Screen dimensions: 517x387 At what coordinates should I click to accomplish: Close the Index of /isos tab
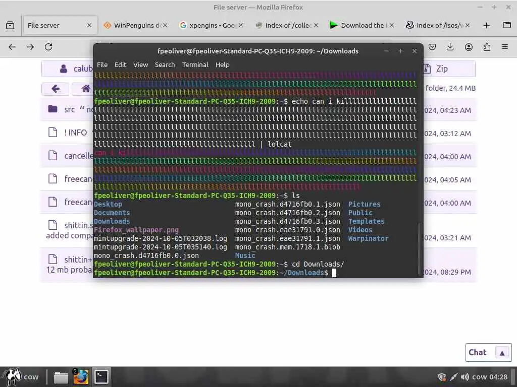click(468, 25)
